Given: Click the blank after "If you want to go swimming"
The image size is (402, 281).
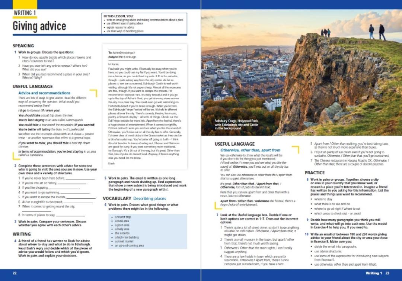Looking at the screenshot, I should point(76,193).
